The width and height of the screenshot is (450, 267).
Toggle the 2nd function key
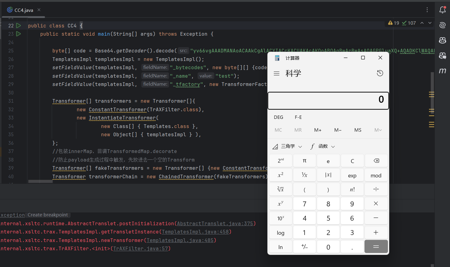coord(281,161)
